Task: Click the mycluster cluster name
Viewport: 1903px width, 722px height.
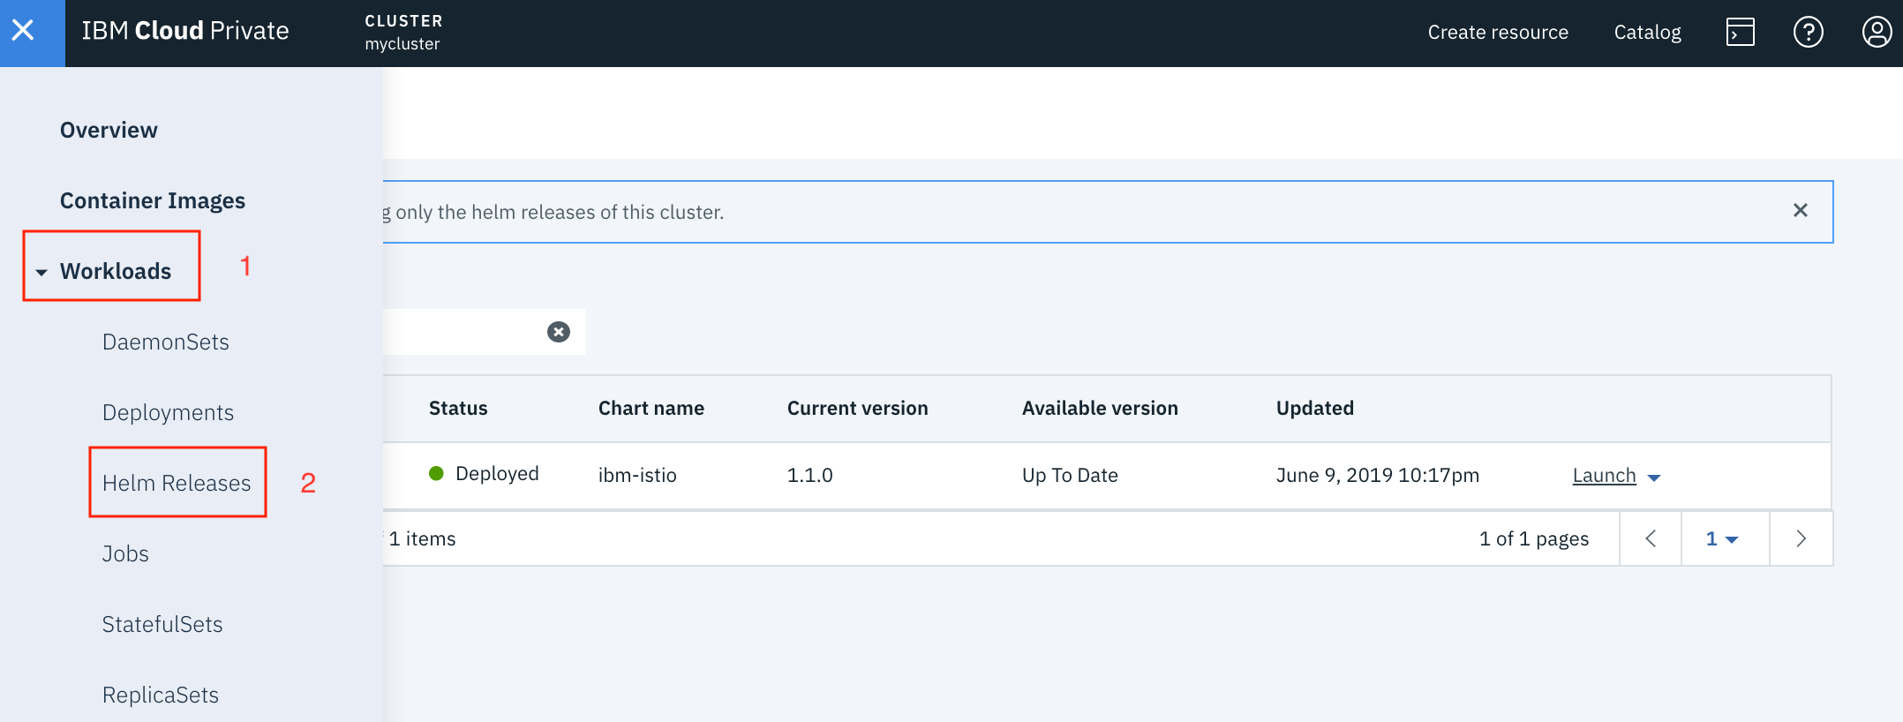Action: (402, 43)
